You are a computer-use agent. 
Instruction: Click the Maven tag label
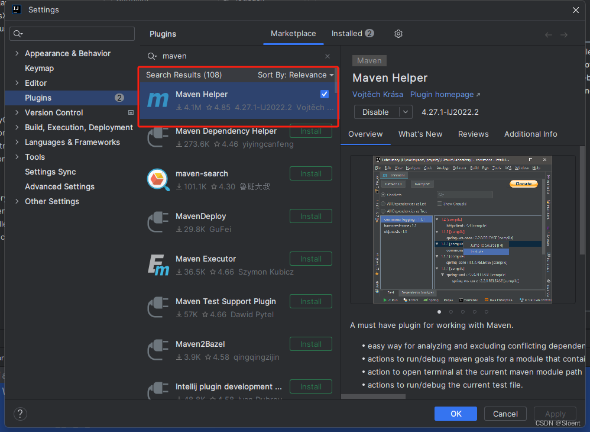tap(369, 60)
